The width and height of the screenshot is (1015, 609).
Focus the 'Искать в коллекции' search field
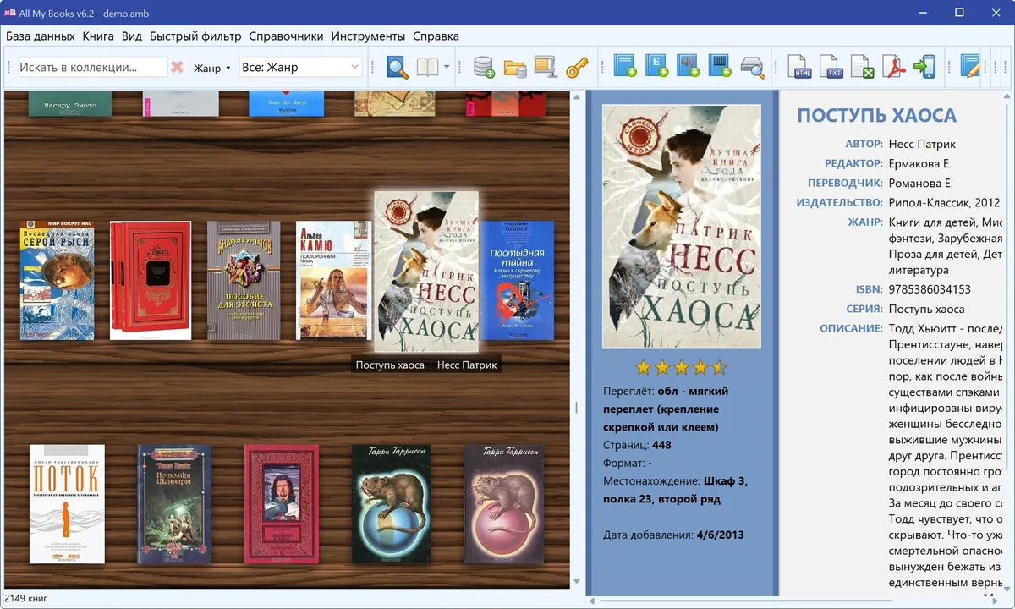[92, 68]
